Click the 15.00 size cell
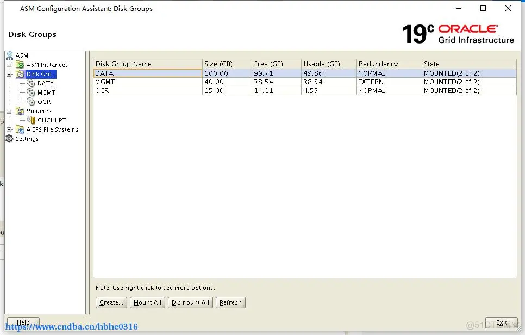 (227, 90)
